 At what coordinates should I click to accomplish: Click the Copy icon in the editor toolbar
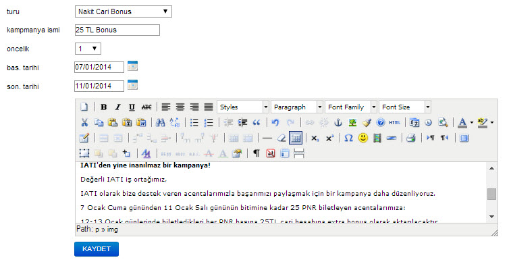pos(99,123)
